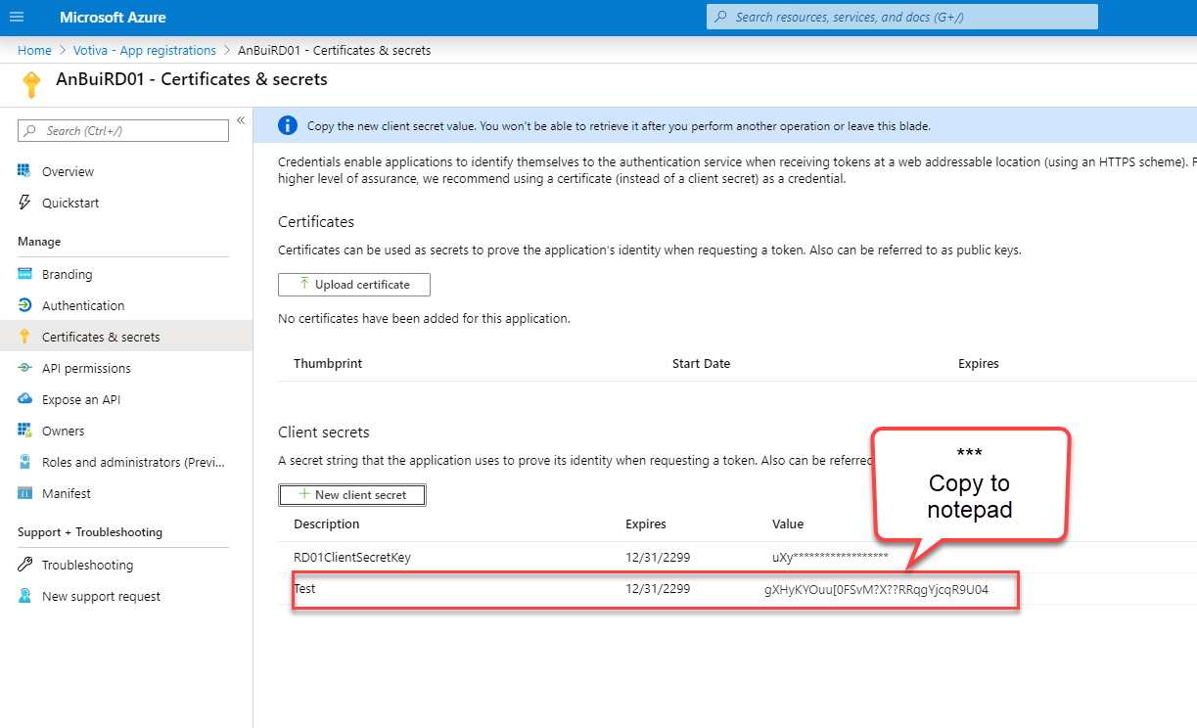Viewport: 1197px width, 728px height.
Task: Click the client secrets Expires column header
Action: 646,524
